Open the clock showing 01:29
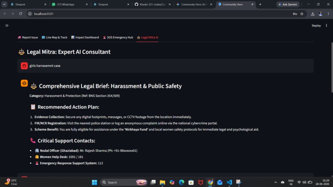Screen dimensions: 333x187 pos(322,182)
